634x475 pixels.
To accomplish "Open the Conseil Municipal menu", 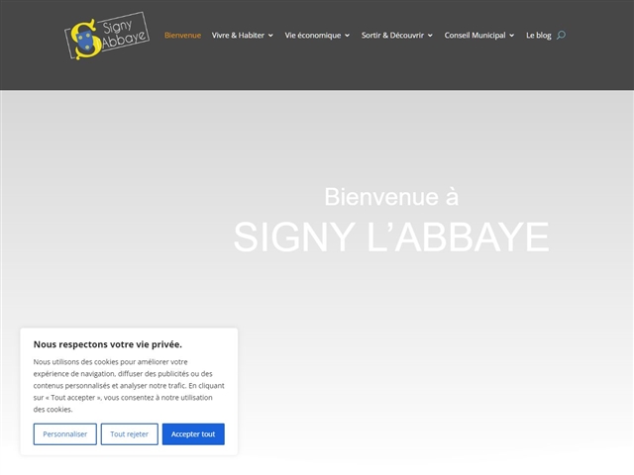I will click(x=475, y=36).
